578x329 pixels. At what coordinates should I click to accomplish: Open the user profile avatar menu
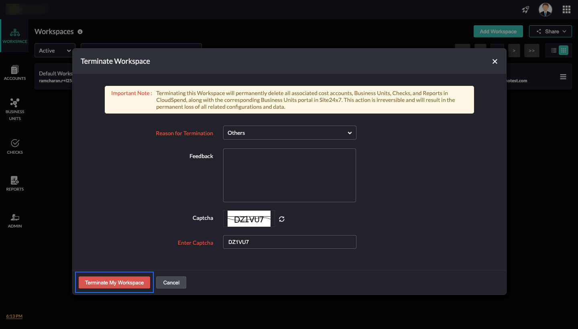[x=545, y=9]
